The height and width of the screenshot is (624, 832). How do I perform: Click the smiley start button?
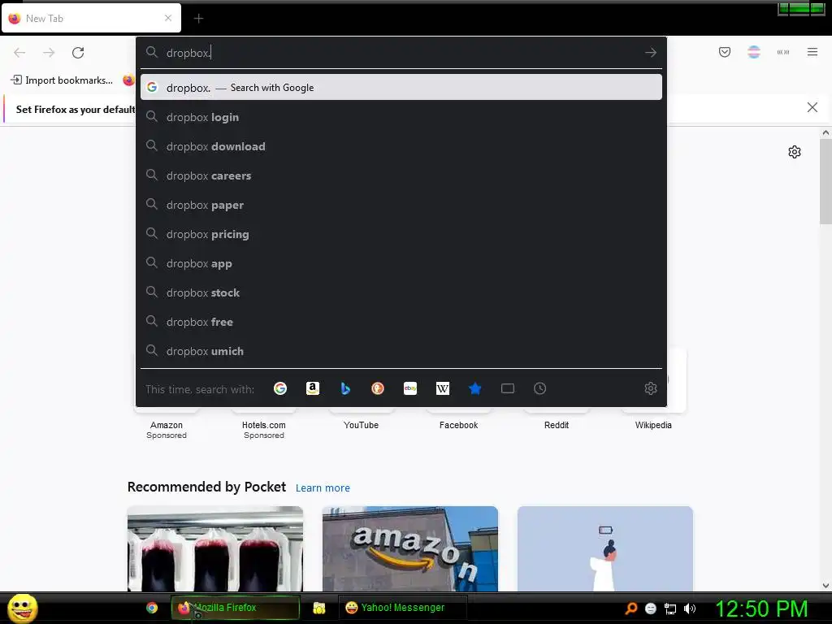click(x=22, y=608)
